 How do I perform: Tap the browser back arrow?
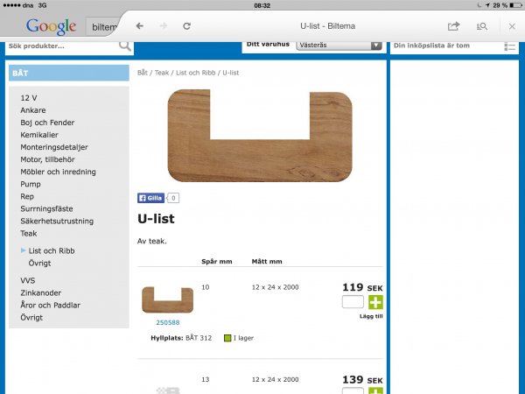[x=140, y=26]
